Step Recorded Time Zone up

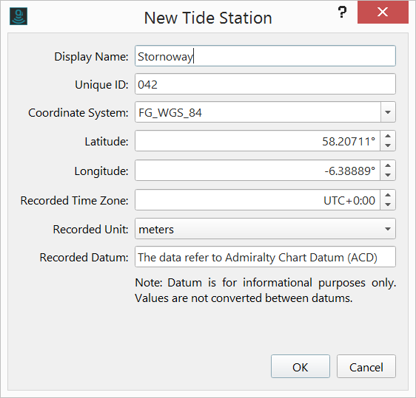click(x=388, y=195)
